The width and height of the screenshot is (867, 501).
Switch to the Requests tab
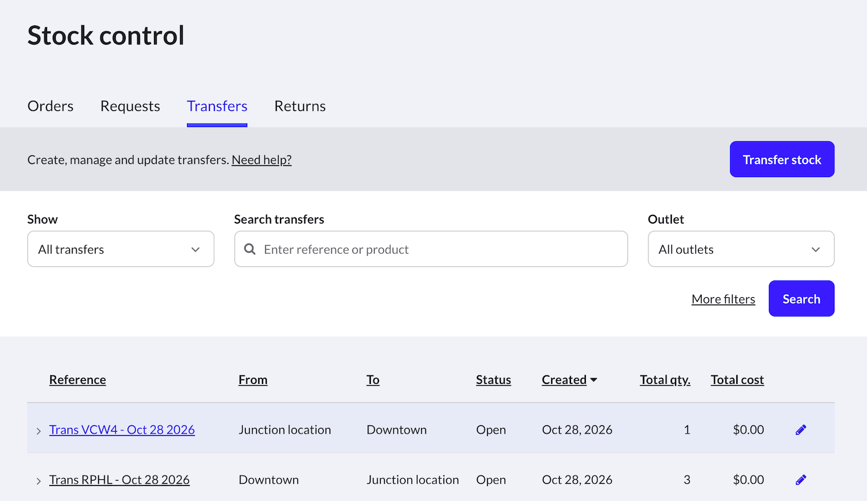(x=130, y=107)
